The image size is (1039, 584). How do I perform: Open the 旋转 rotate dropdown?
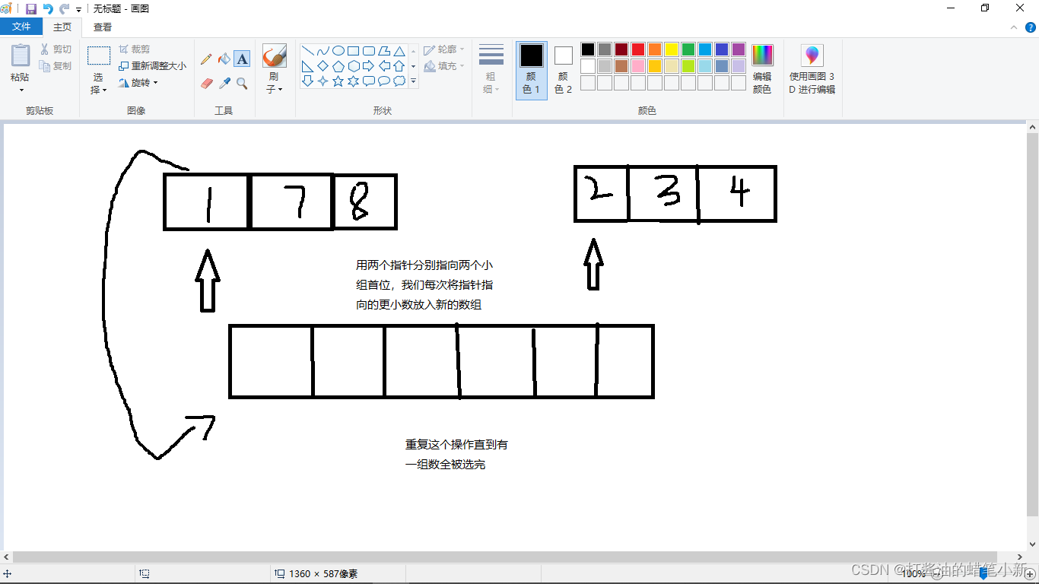139,82
